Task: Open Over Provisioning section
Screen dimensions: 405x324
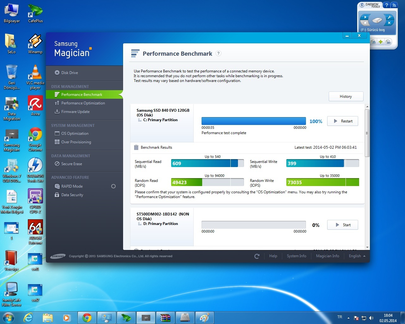Action: point(73,142)
